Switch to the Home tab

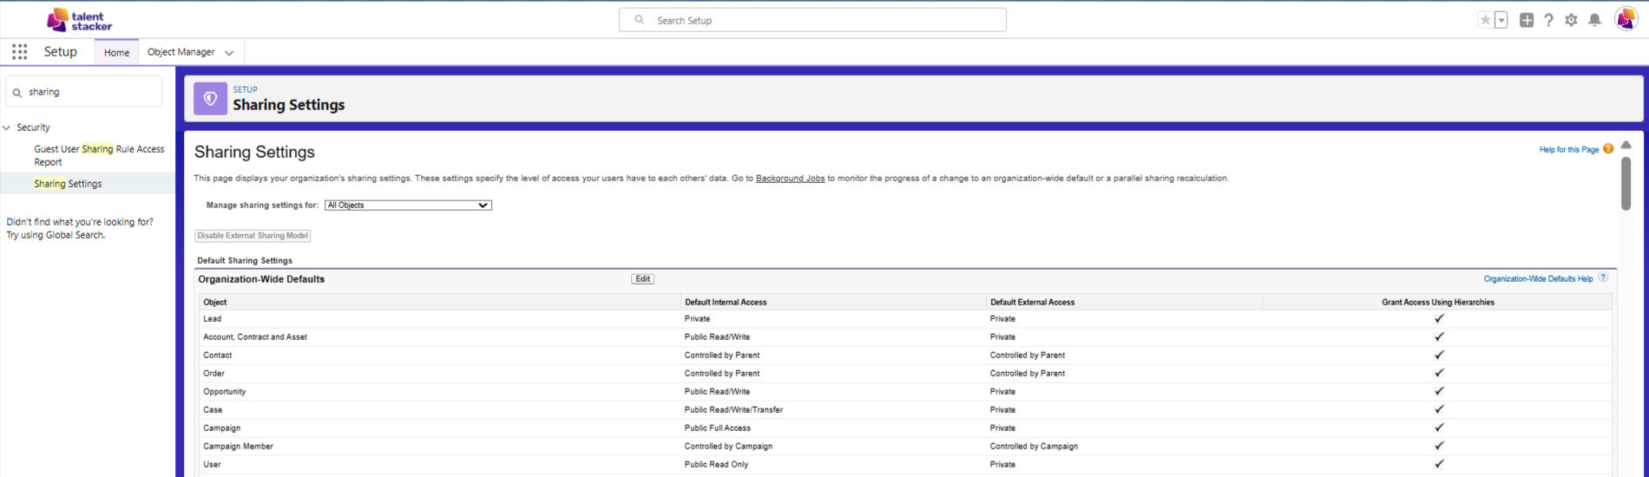coord(116,52)
